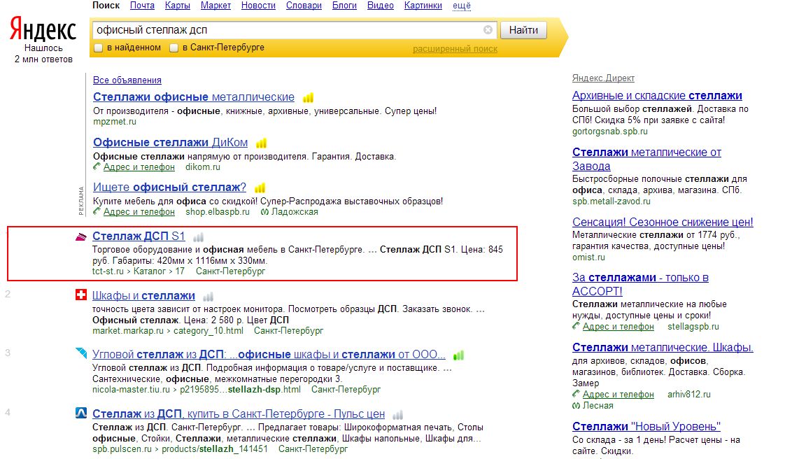The image size is (792, 459).
Task: Open the Яндекс.Директ link
Action: pyautogui.click(x=604, y=78)
